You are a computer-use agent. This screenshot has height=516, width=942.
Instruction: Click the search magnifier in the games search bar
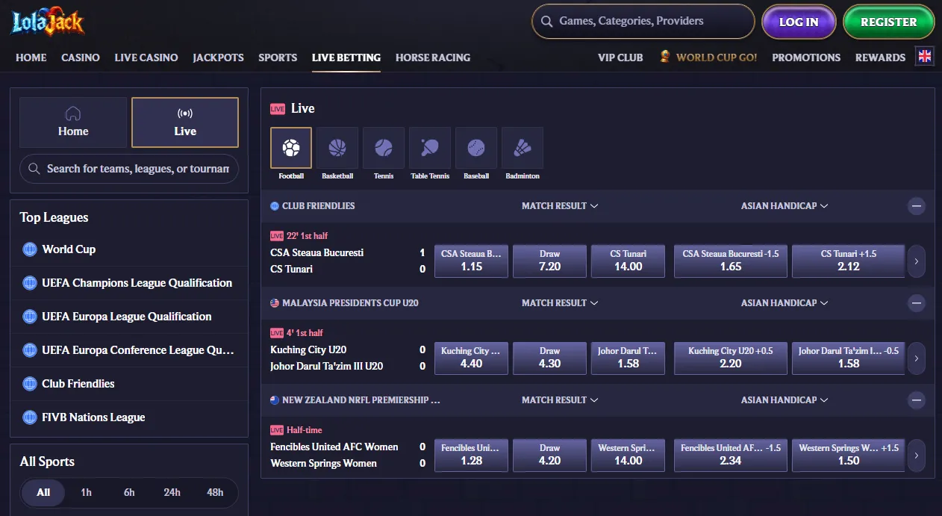(x=546, y=22)
